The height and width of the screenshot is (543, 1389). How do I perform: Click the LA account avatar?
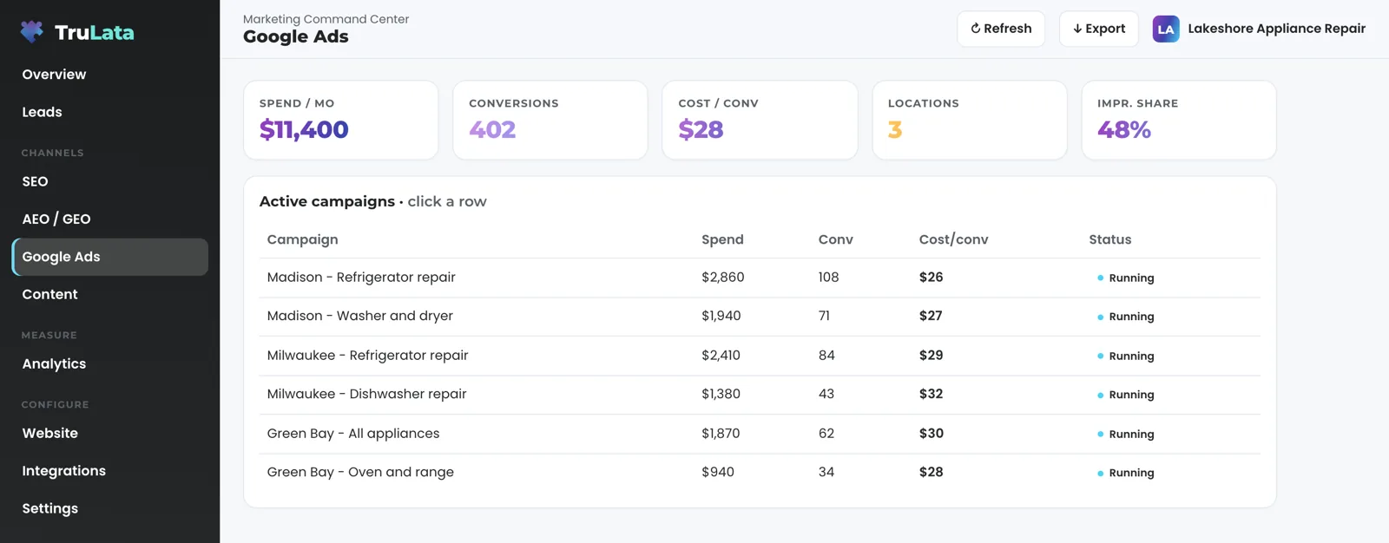point(1166,29)
